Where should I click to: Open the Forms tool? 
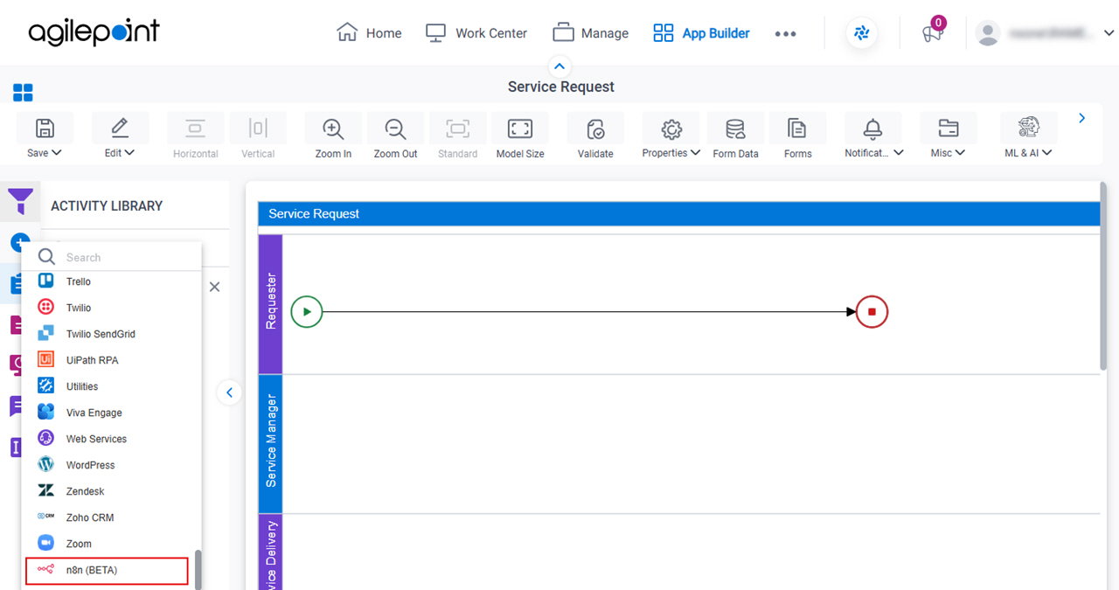(797, 128)
